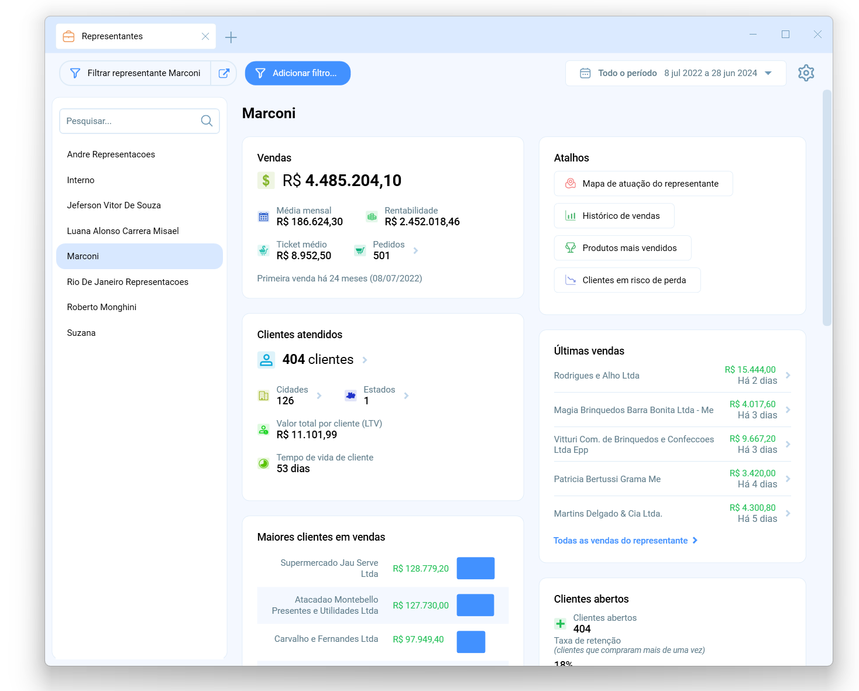The width and height of the screenshot is (859, 691).
Task: Open the period dropdown arrow
Action: (x=768, y=73)
